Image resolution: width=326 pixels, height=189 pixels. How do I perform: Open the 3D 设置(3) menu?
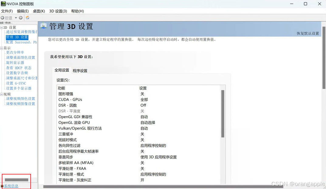point(58,11)
